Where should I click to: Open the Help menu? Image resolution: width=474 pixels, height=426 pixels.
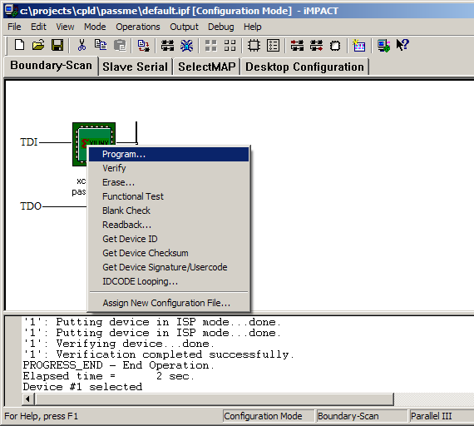[253, 27]
